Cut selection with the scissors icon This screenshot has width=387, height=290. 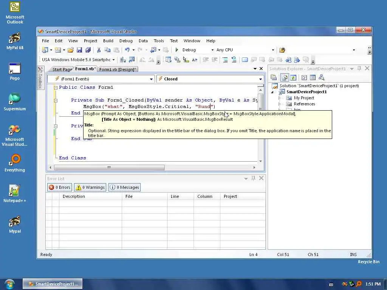tap(99, 50)
